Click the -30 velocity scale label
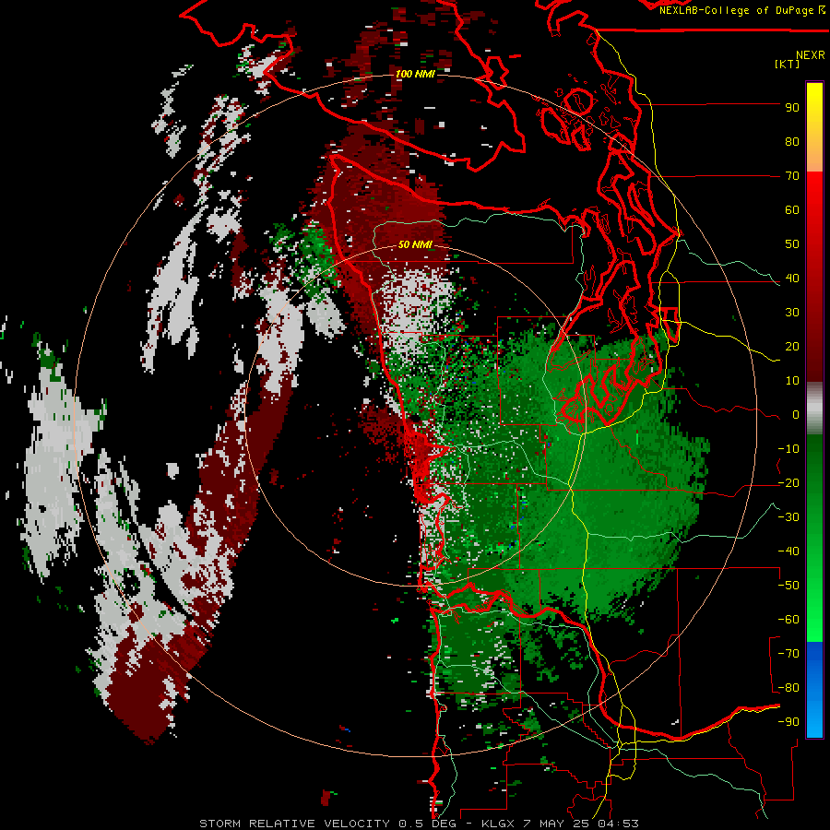The width and height of the screenshot is (830, 830). coord(788,517)
